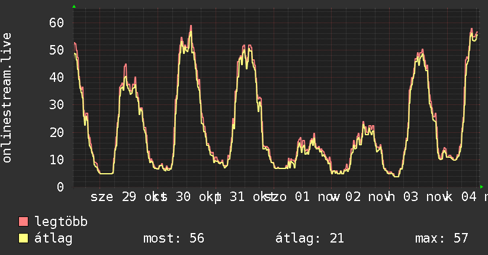488x255 pixels.
Task: Click the onlinestream.live vertical axis title
Action: [7, 98]
